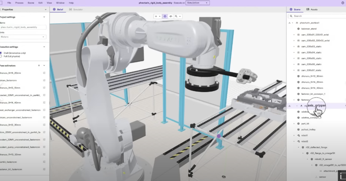Open settings icon for coolant_22MY_unconstrained_fasterrcnn
The image size is (346, 181).
coord(44,140)
